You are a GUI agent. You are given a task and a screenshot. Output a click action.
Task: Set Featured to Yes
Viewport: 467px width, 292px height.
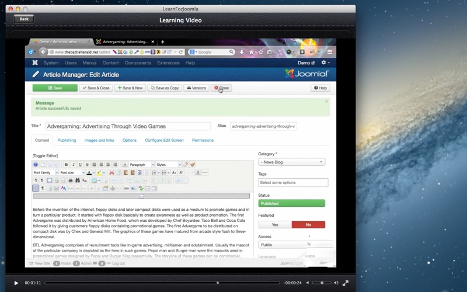coord(275,225)
